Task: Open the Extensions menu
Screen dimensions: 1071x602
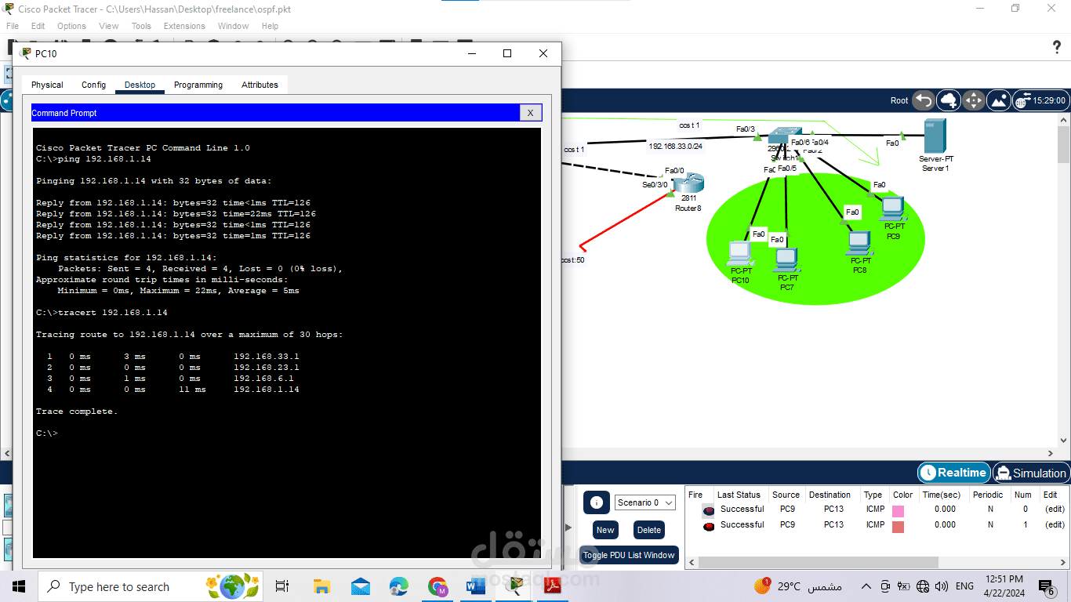Action: click(x=184, y=26)
